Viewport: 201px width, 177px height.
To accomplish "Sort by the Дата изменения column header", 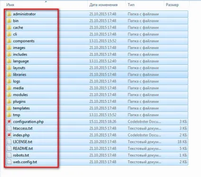I will pos(103,5).
